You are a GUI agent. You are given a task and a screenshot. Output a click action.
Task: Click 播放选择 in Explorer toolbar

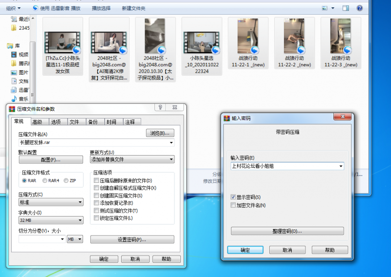click(101, 8)
